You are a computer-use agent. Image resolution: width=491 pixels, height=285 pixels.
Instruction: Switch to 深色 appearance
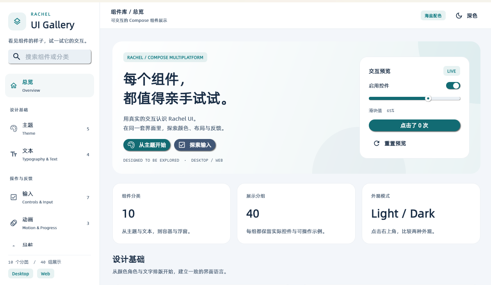point(467,16)
